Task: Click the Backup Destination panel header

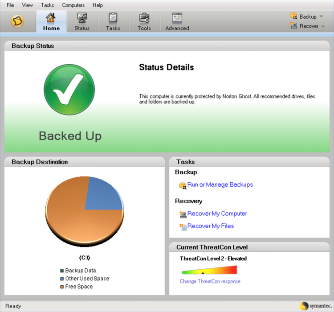Action: coord(85,162)
